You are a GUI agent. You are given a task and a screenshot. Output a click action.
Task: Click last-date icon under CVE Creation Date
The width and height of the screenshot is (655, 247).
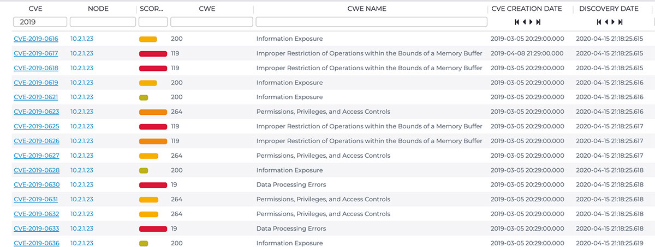point(538,22)
